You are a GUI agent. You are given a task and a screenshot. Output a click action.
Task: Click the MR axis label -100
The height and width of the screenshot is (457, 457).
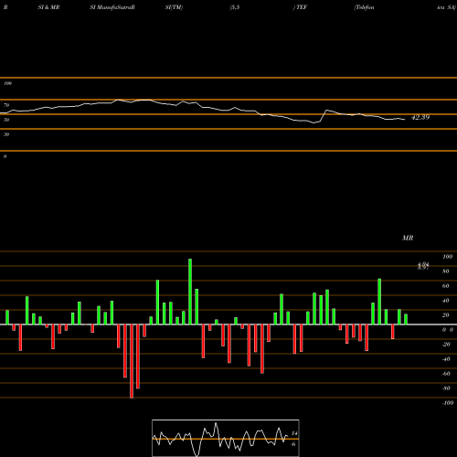pos(448,403)
